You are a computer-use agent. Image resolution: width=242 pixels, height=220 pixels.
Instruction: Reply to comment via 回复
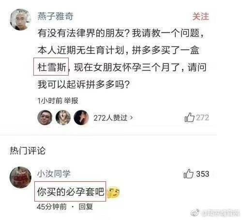click(86, 206)
